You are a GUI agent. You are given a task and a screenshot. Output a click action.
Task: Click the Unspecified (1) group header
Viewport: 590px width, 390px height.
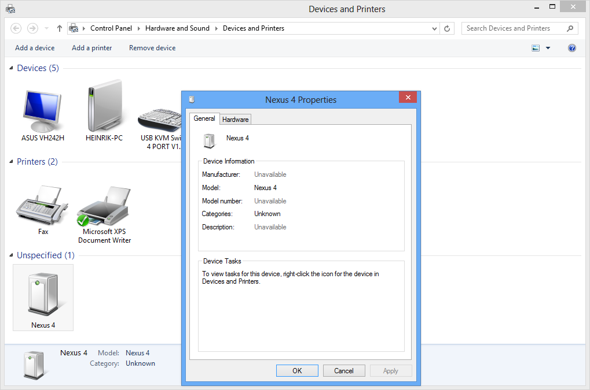[x=46, y=255]
